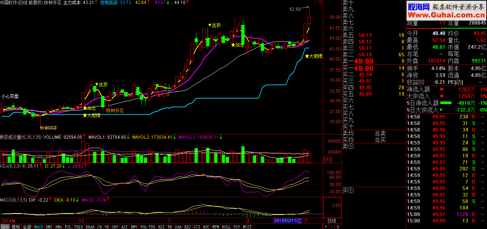Select the SAR indicator tab
This screenshot has height=229, width=487.
coord(178,226)
